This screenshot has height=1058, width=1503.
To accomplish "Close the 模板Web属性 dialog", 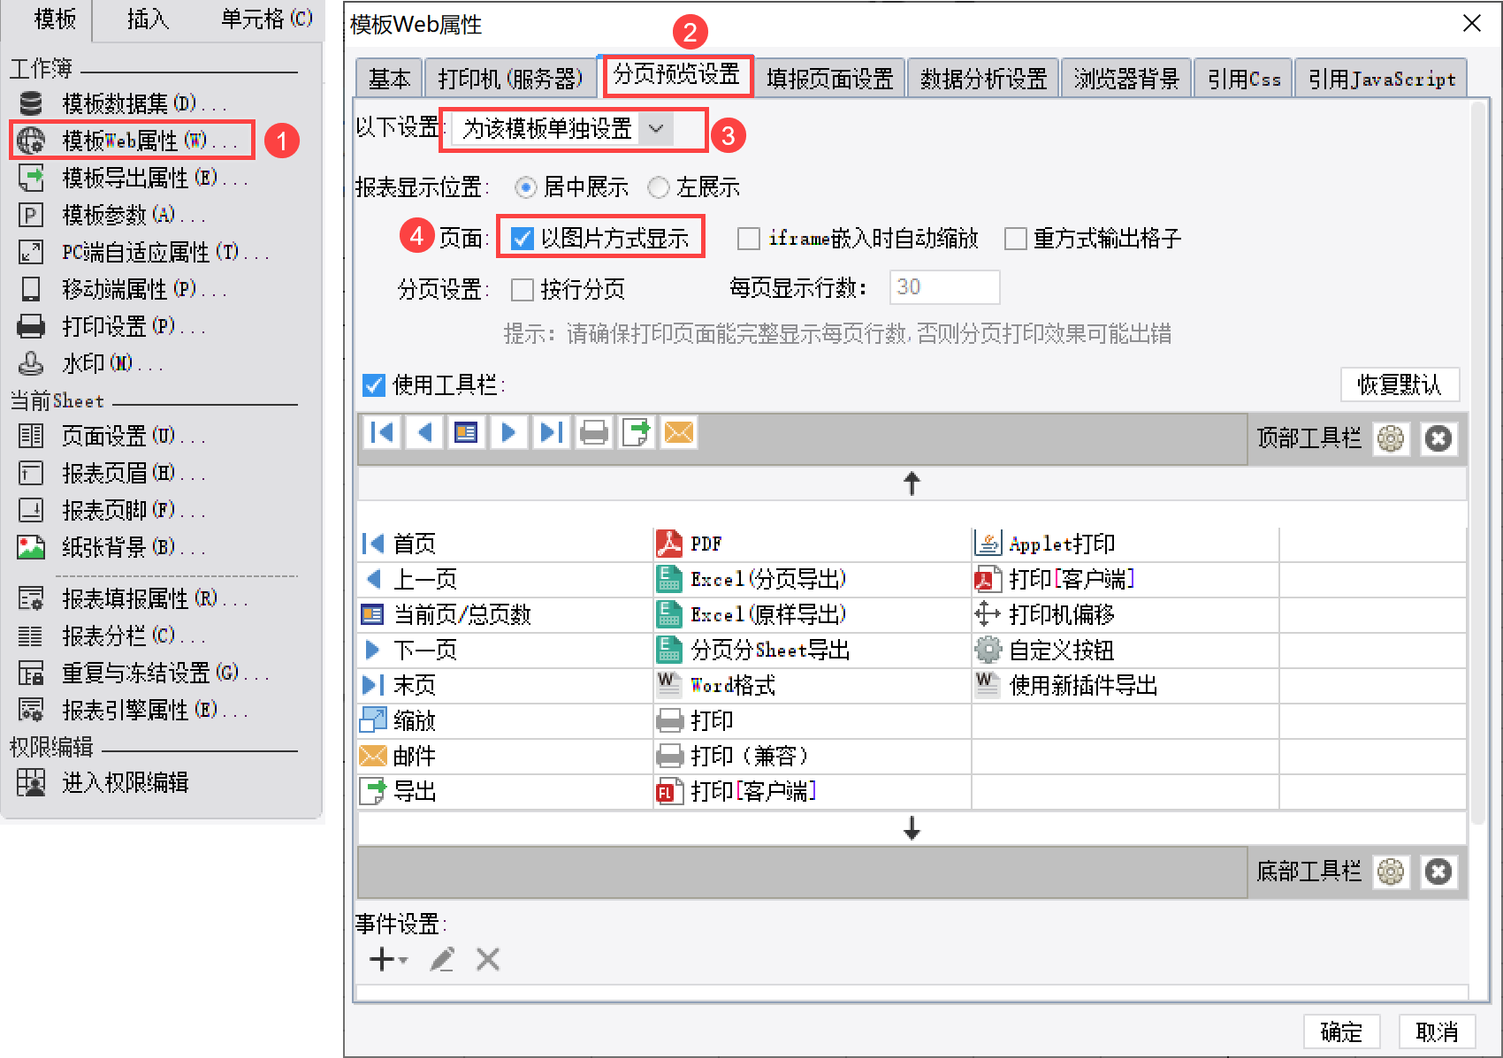I will click(x=1472, y=23).
